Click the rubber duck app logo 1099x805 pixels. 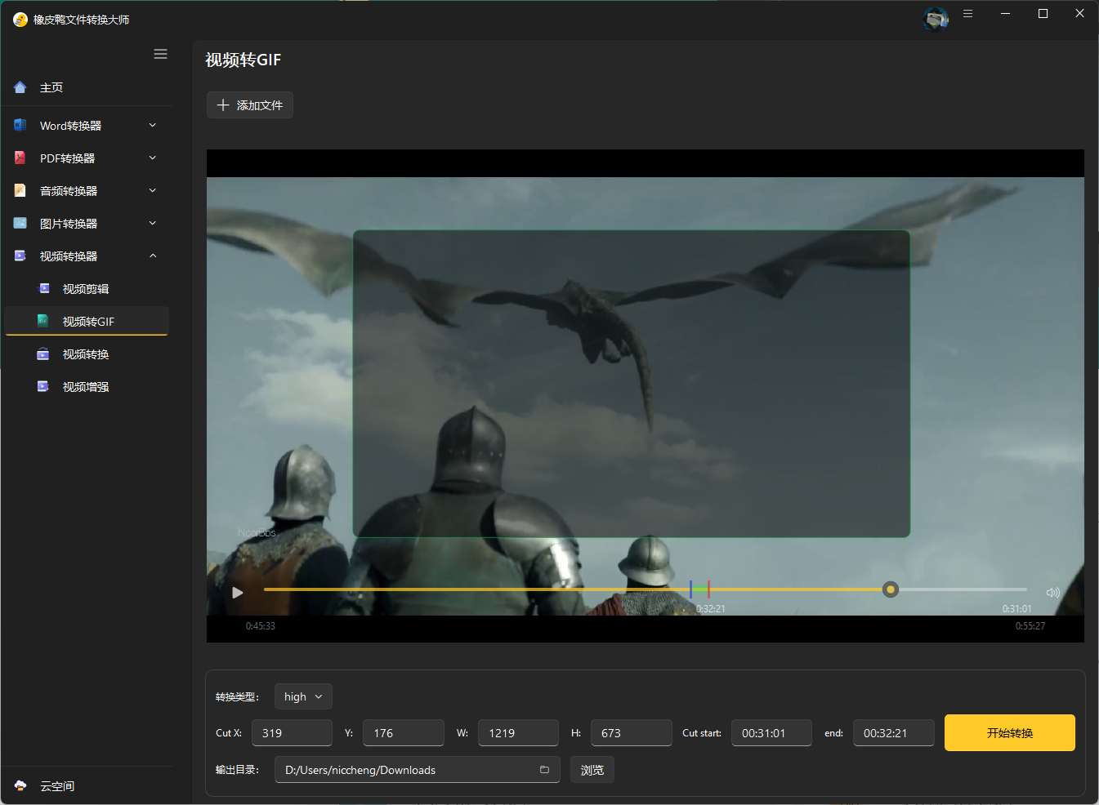tap(20, 19)
